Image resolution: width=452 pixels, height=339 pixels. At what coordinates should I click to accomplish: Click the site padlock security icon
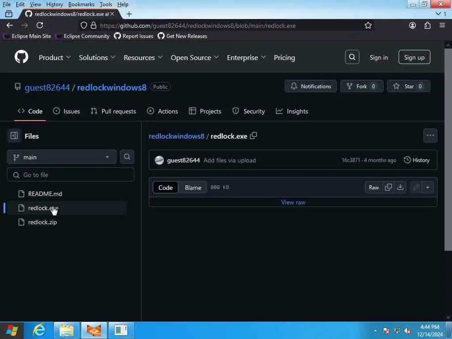[94, 25]
